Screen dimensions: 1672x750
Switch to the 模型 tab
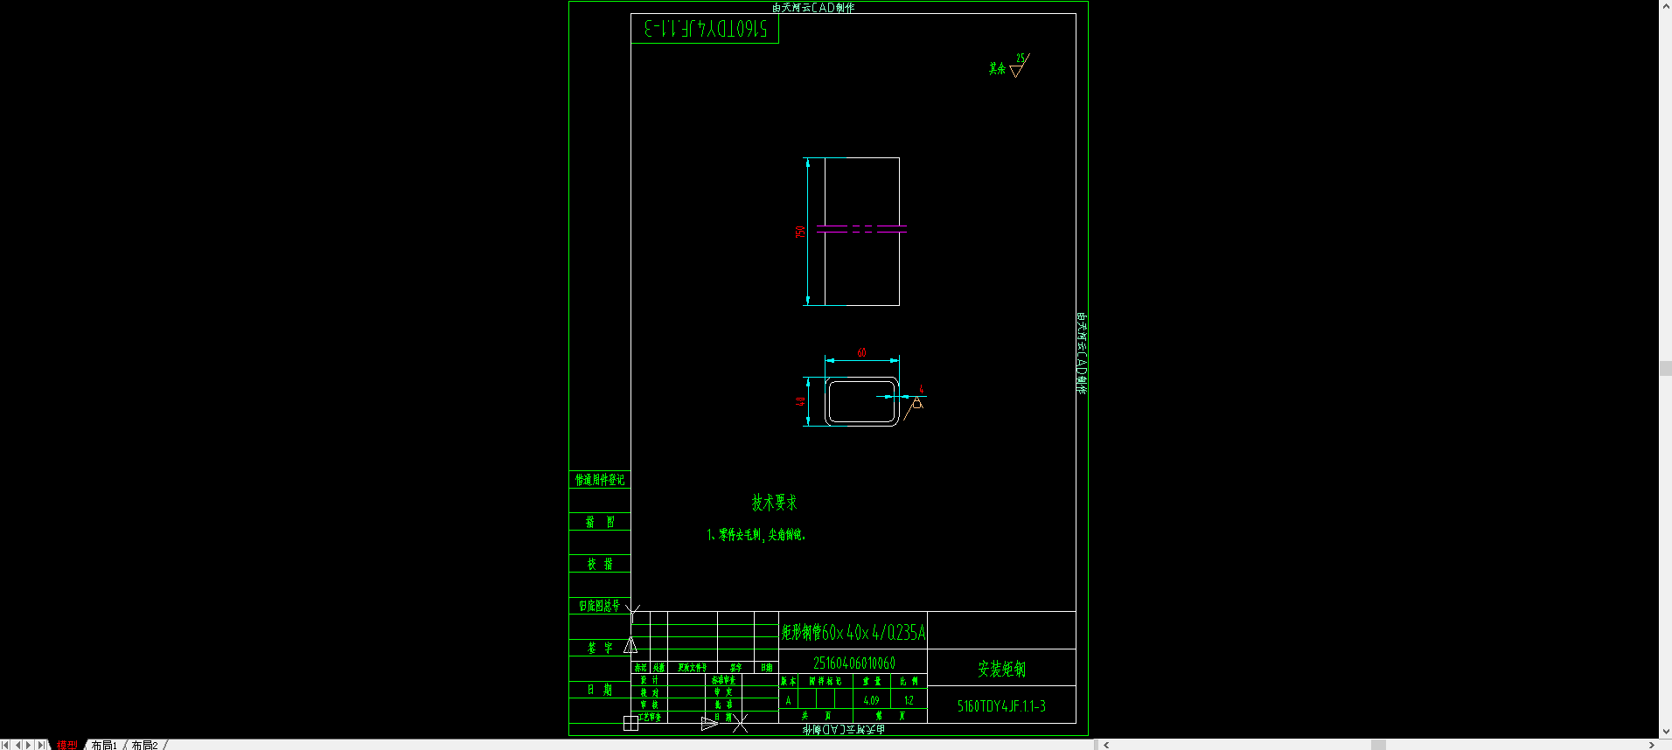coord(66,745)
